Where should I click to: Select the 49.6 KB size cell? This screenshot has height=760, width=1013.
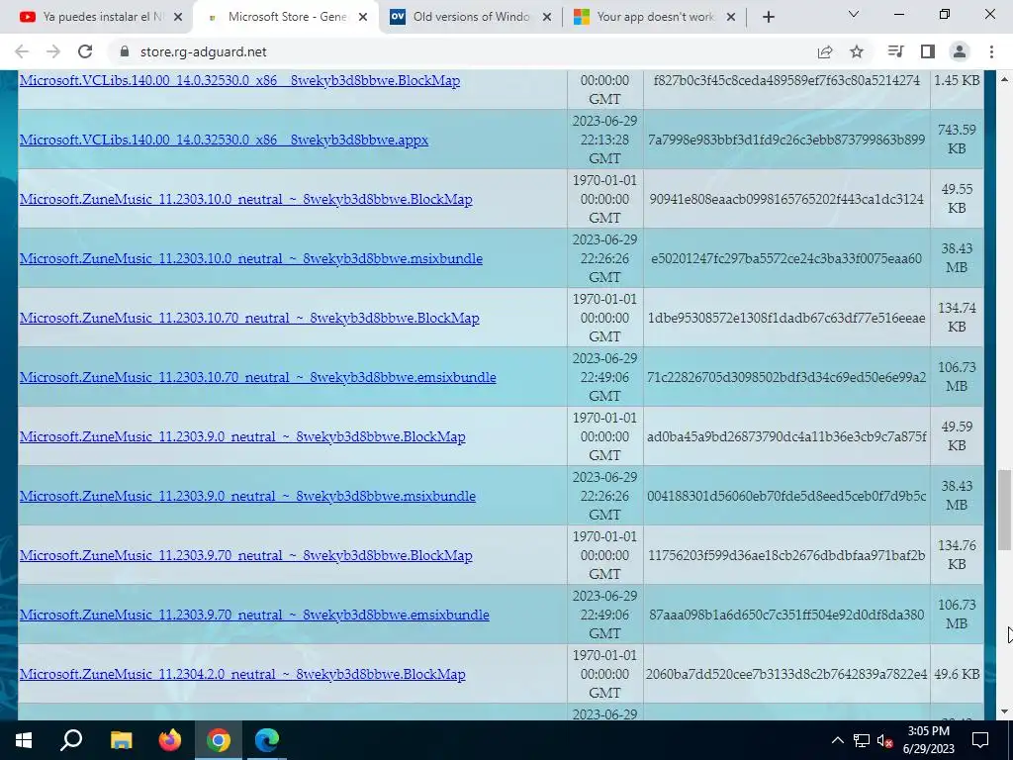957,675
